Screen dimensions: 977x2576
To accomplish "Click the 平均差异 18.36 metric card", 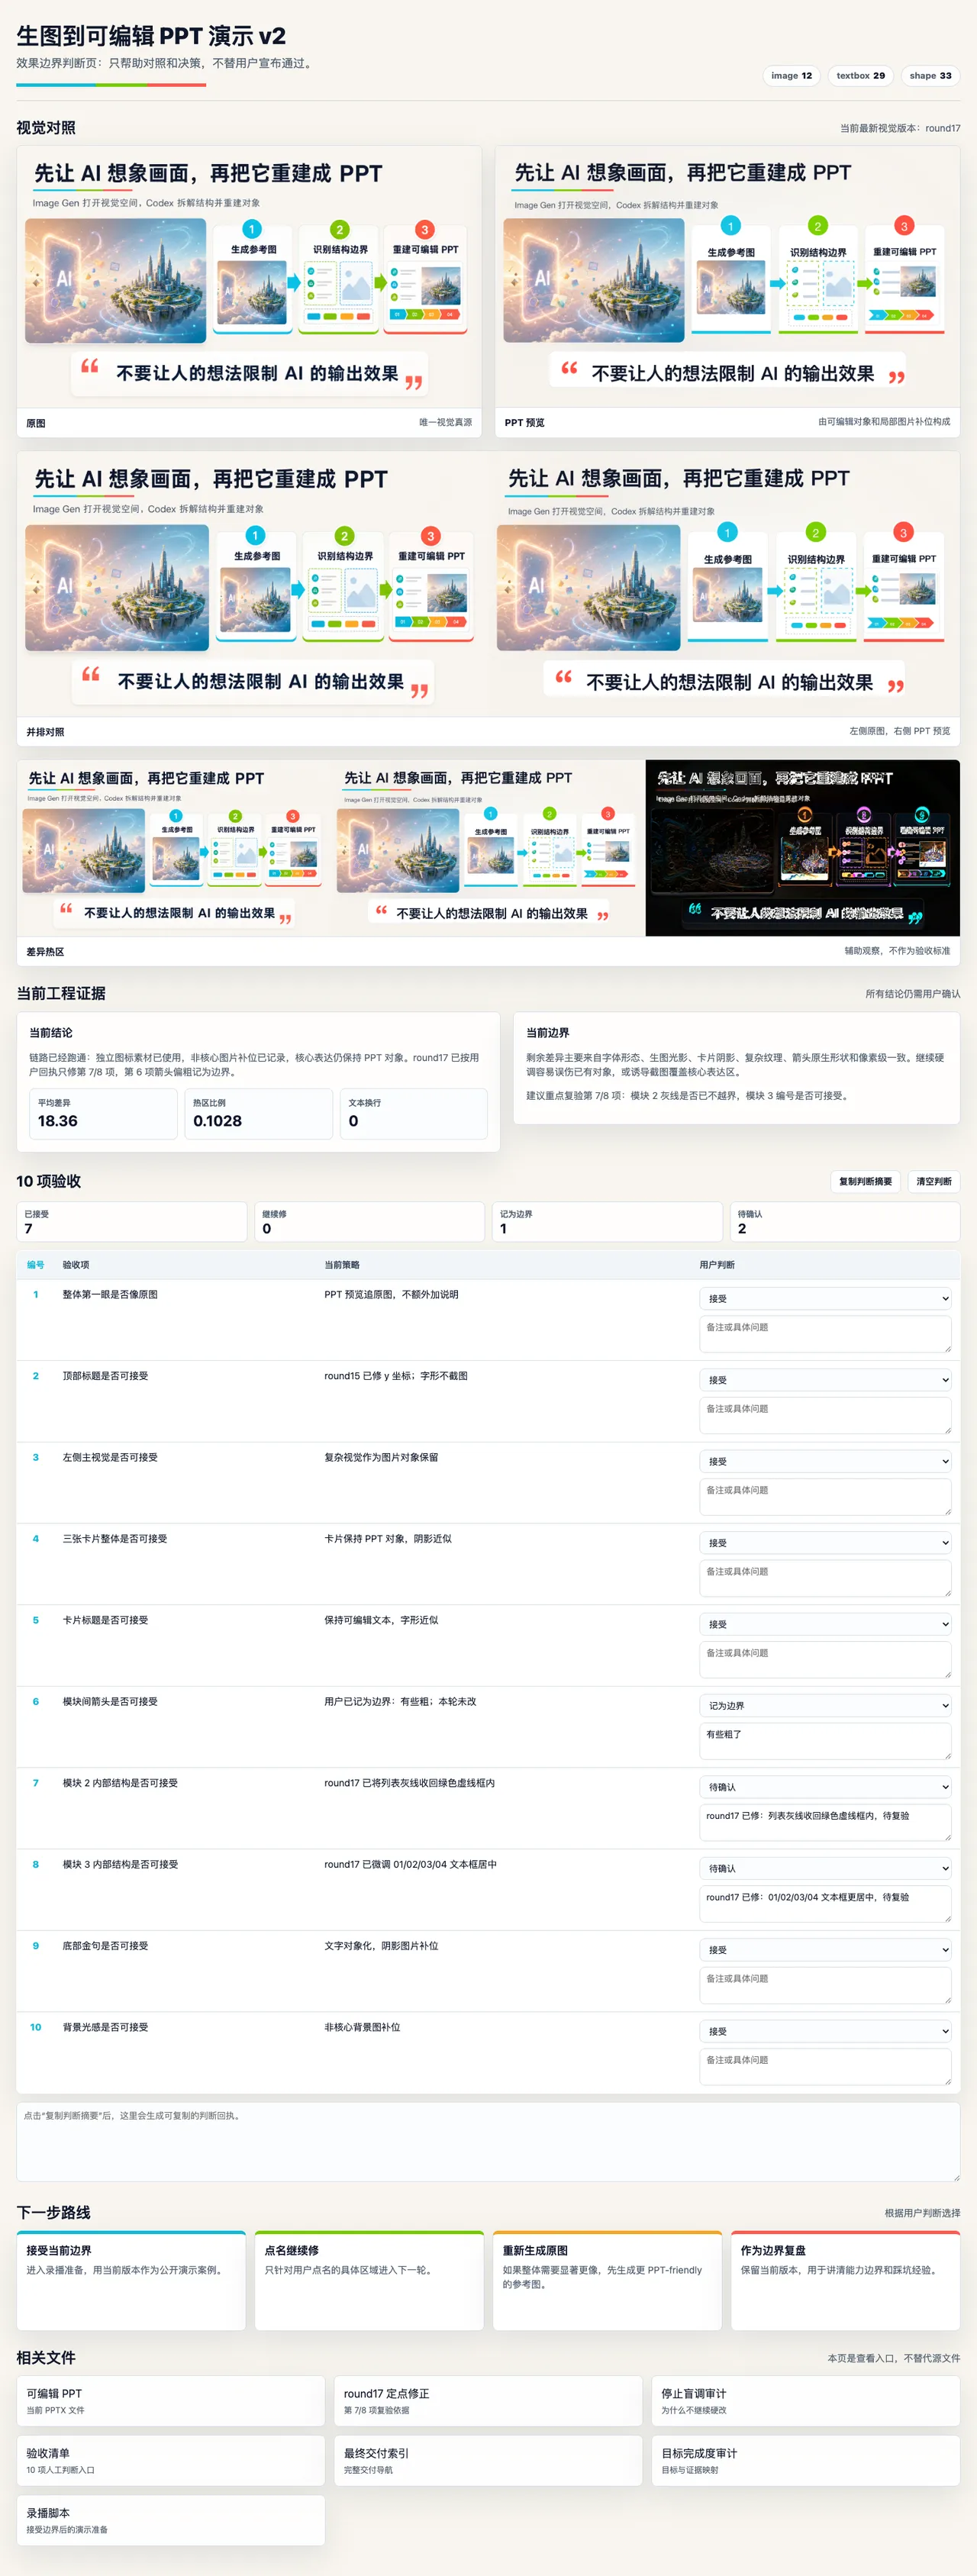I will click(103, 1113).
